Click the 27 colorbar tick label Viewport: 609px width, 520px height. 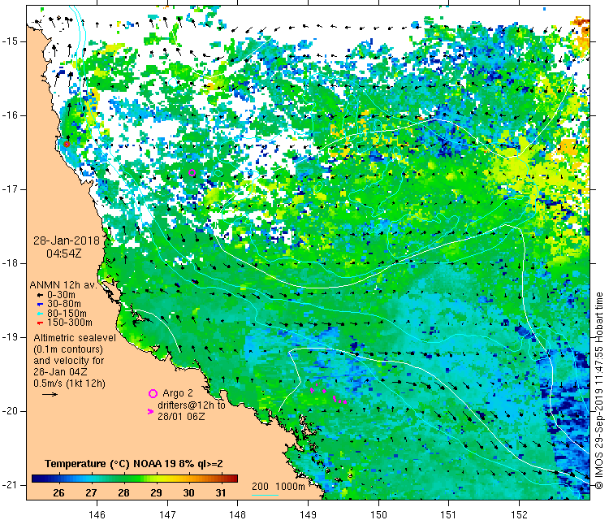(91, 493)
